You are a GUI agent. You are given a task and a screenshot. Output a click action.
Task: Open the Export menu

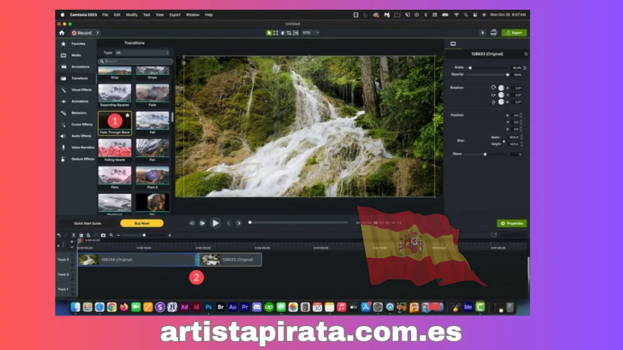pyautogui.click(x=175, y=15)
